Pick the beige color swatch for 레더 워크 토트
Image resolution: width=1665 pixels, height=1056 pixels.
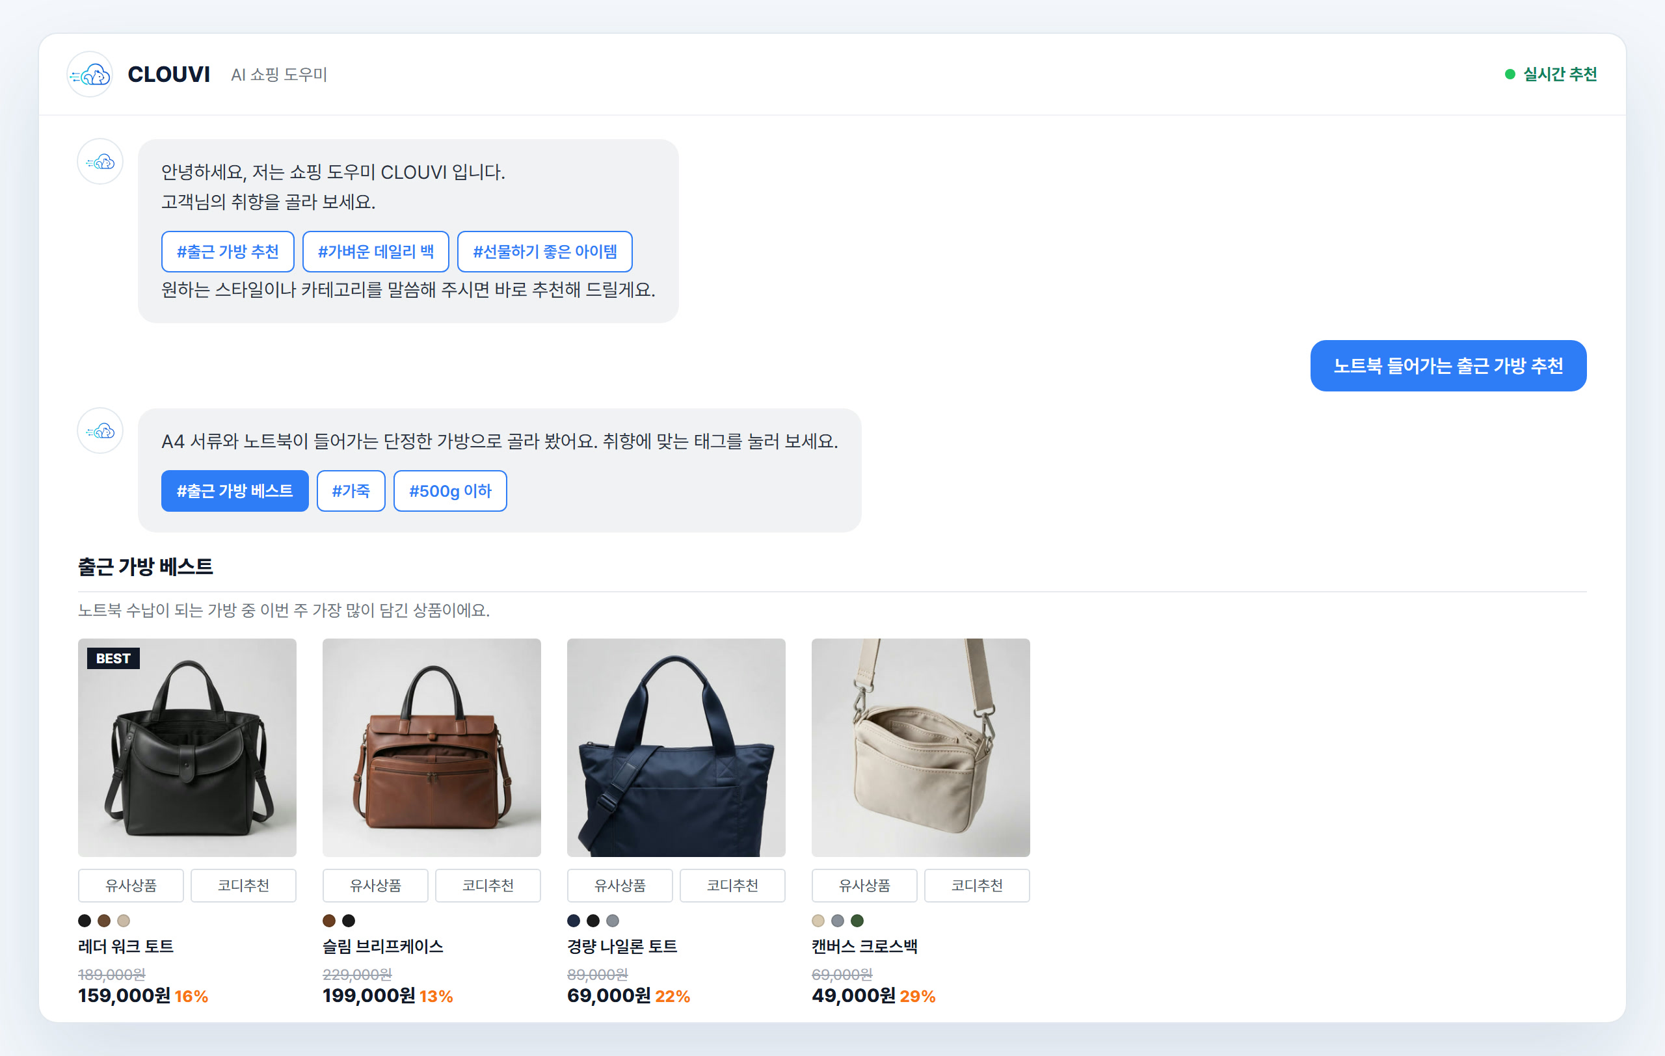[123, 921]
